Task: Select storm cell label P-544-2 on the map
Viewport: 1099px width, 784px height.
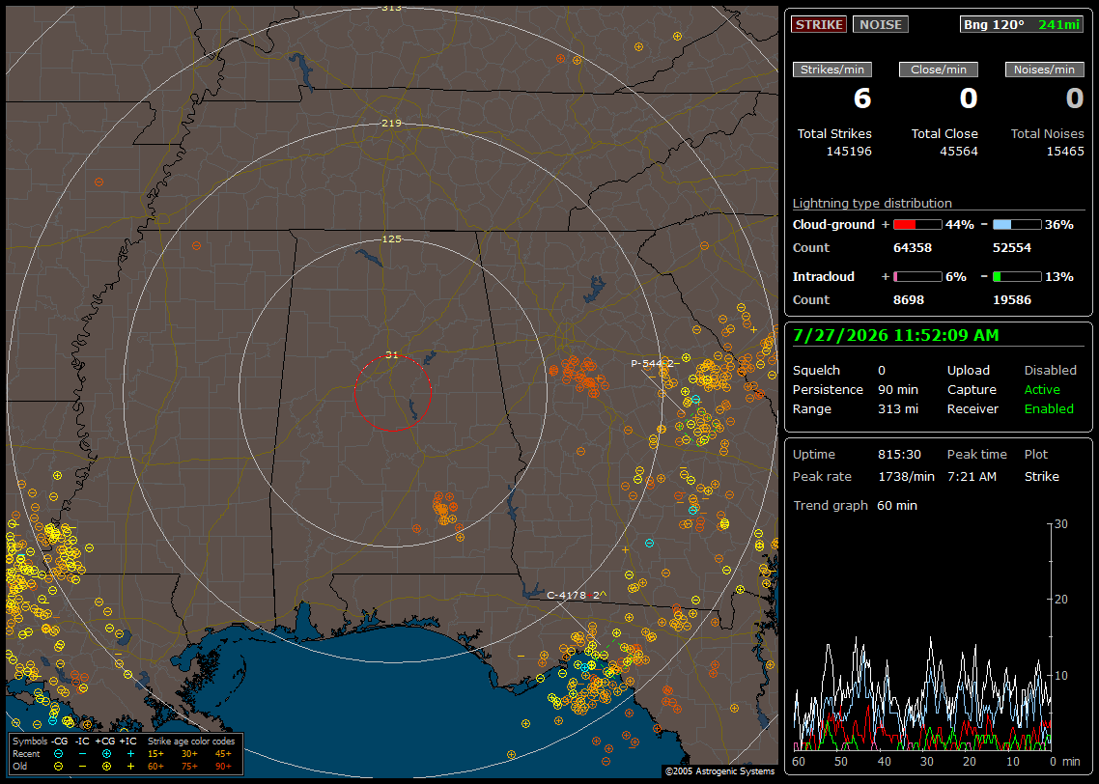Action: pyautogui.click(x=653, y=363)
